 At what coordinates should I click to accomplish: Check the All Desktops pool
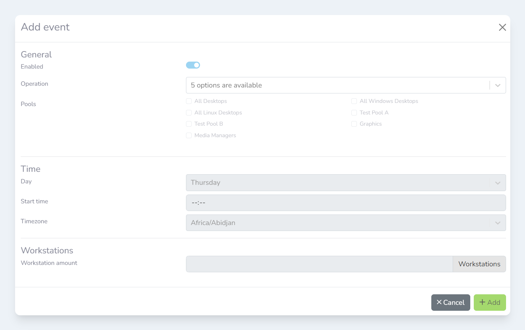(189, 101)
